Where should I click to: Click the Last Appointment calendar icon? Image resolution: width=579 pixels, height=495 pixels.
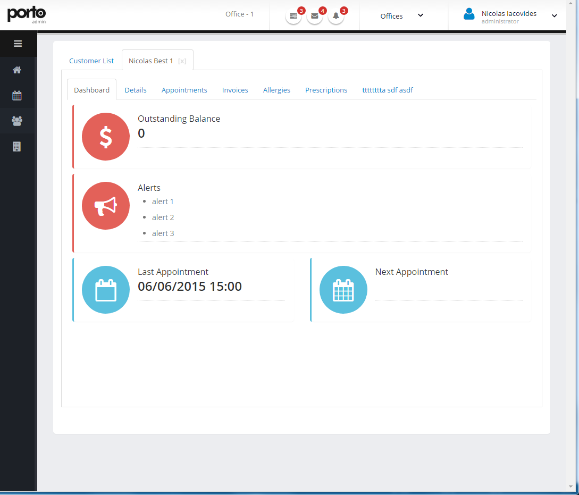tap(106, 290)
